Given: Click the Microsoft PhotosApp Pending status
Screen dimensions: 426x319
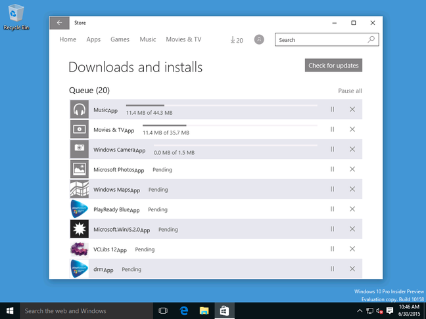Looking at the screenshot, I should click(162, 169).
